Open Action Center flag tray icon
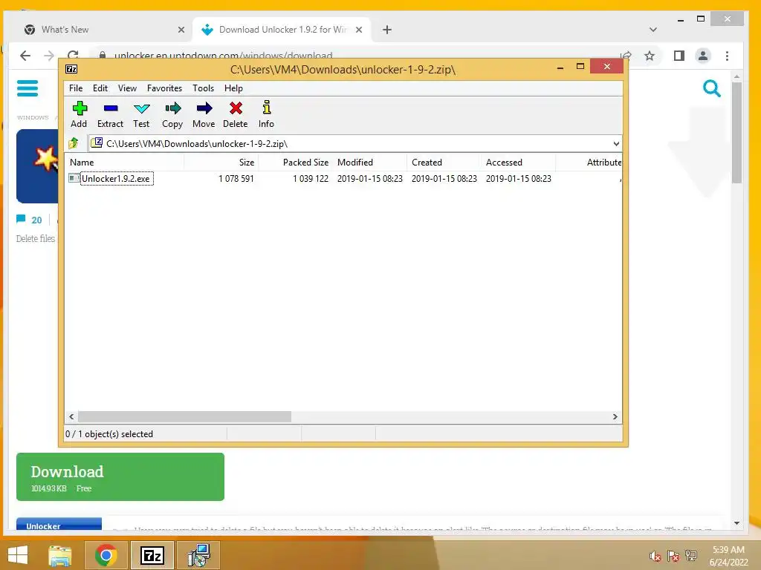The height and width of the screenshot is (570, 761). click(x=673, y=556)
